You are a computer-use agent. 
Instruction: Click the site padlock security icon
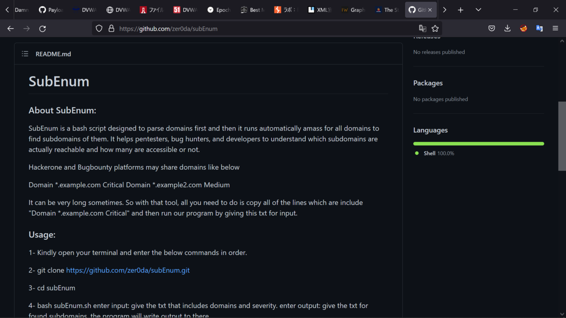tap(111, 29)
